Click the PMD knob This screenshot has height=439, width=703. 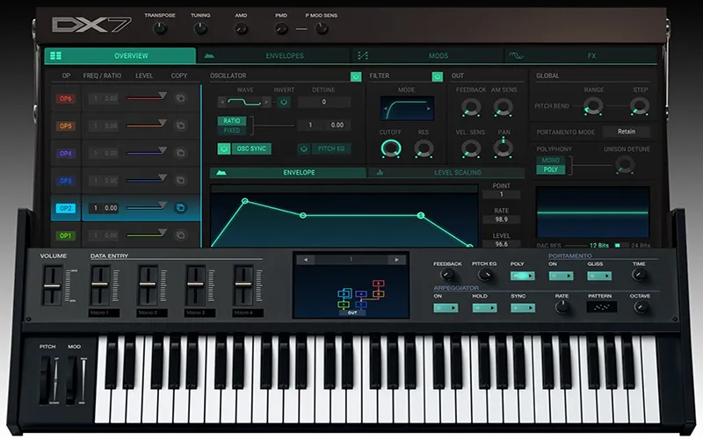[x=281, y=29]
